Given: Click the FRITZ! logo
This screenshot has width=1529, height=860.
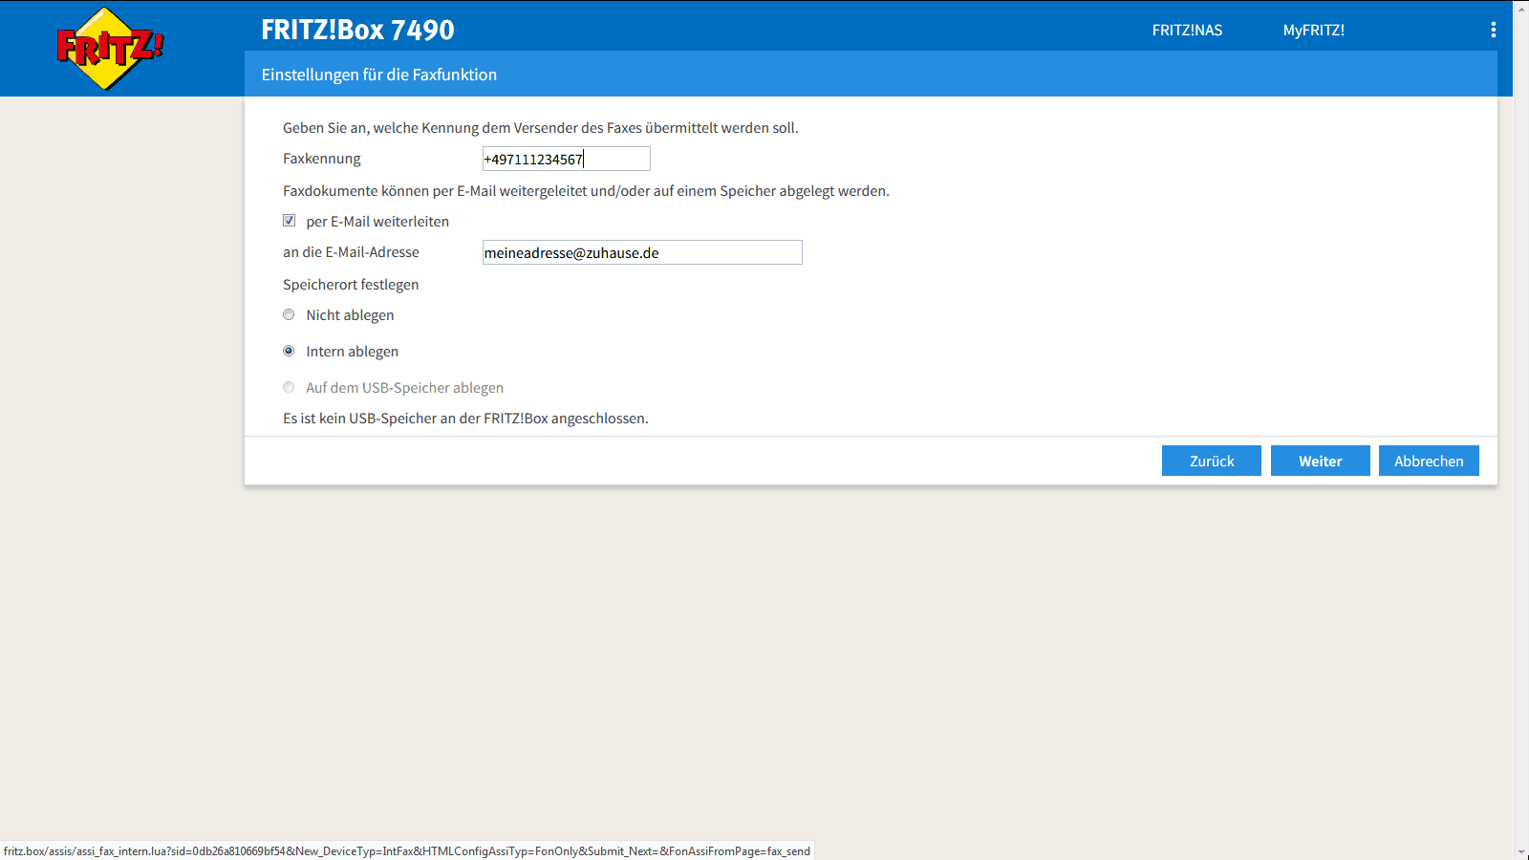Looking at the screenshot, I should point(110,48).
